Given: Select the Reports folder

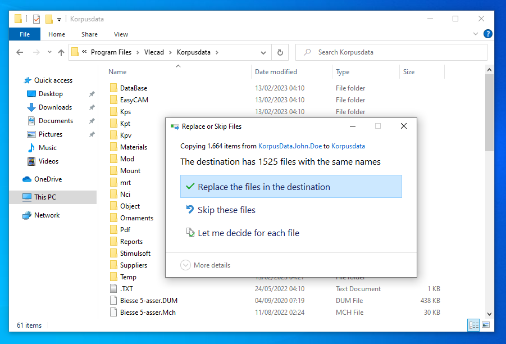Looking at the screenshot, I should (x=131, y=242).
